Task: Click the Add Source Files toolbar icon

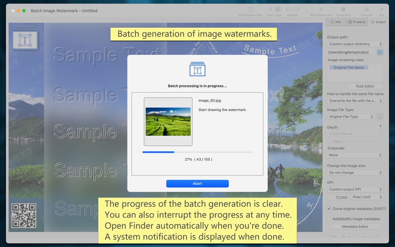Action: point(250,10)
